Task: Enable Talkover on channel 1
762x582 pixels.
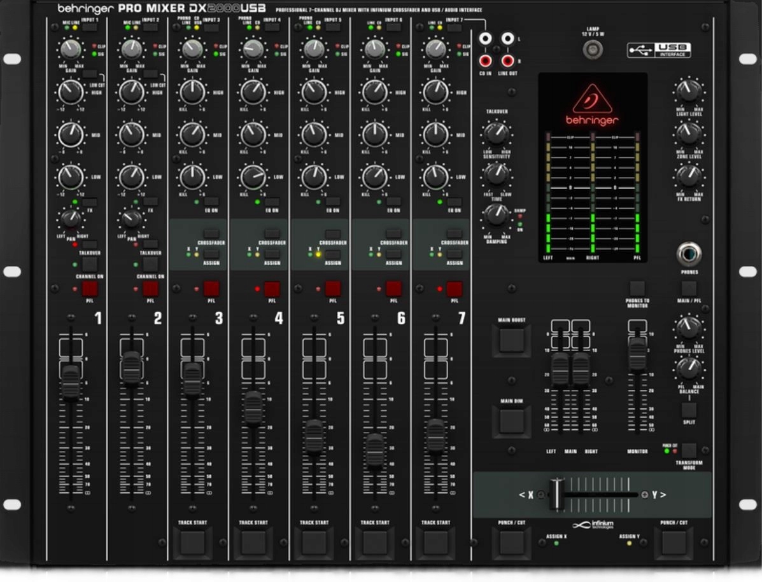Action: (89, 244)
